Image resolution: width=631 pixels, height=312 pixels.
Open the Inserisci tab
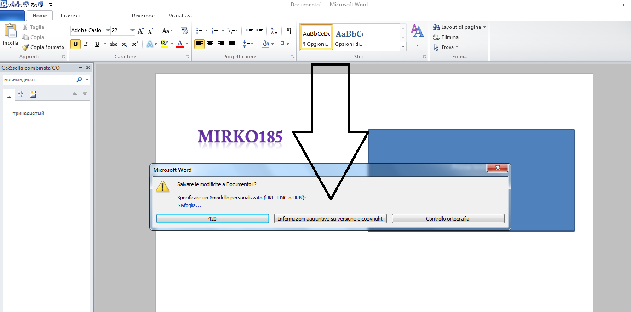[70, 16]
